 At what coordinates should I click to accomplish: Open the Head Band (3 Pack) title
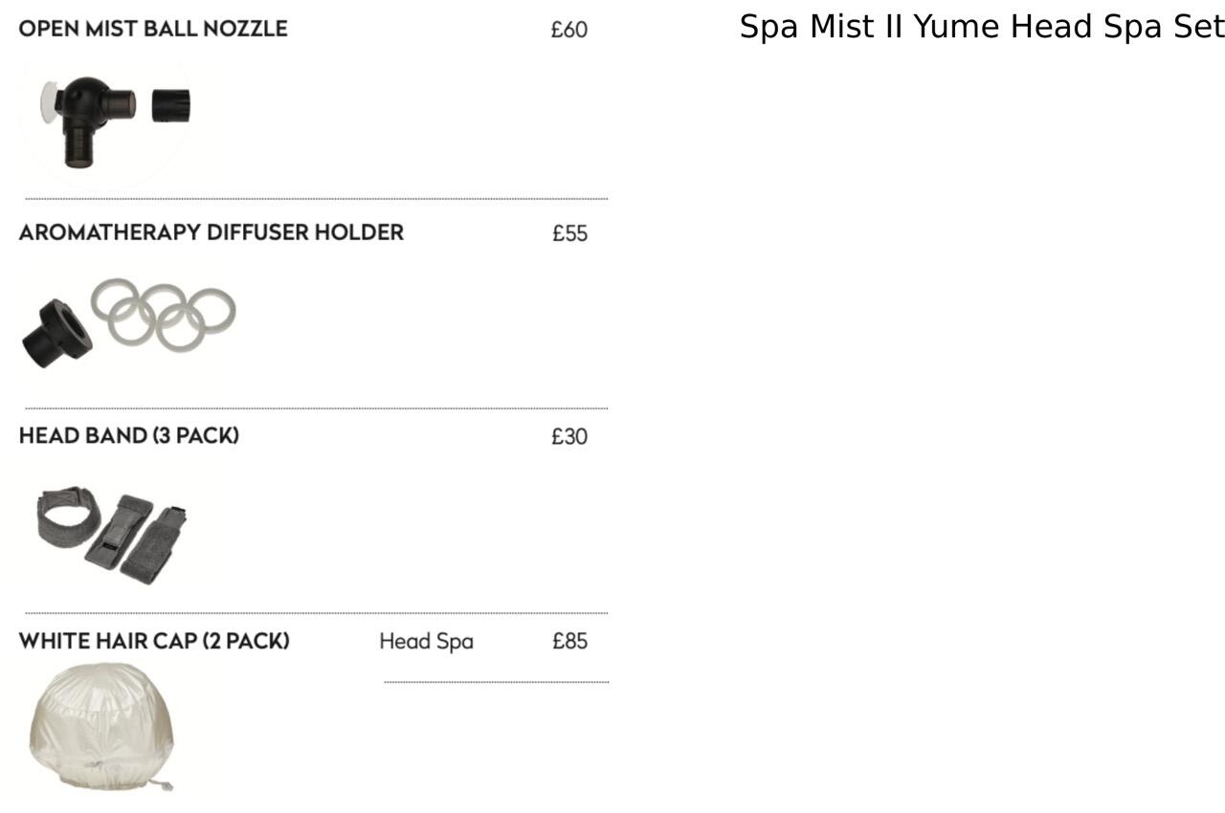[x=128, y=436]
